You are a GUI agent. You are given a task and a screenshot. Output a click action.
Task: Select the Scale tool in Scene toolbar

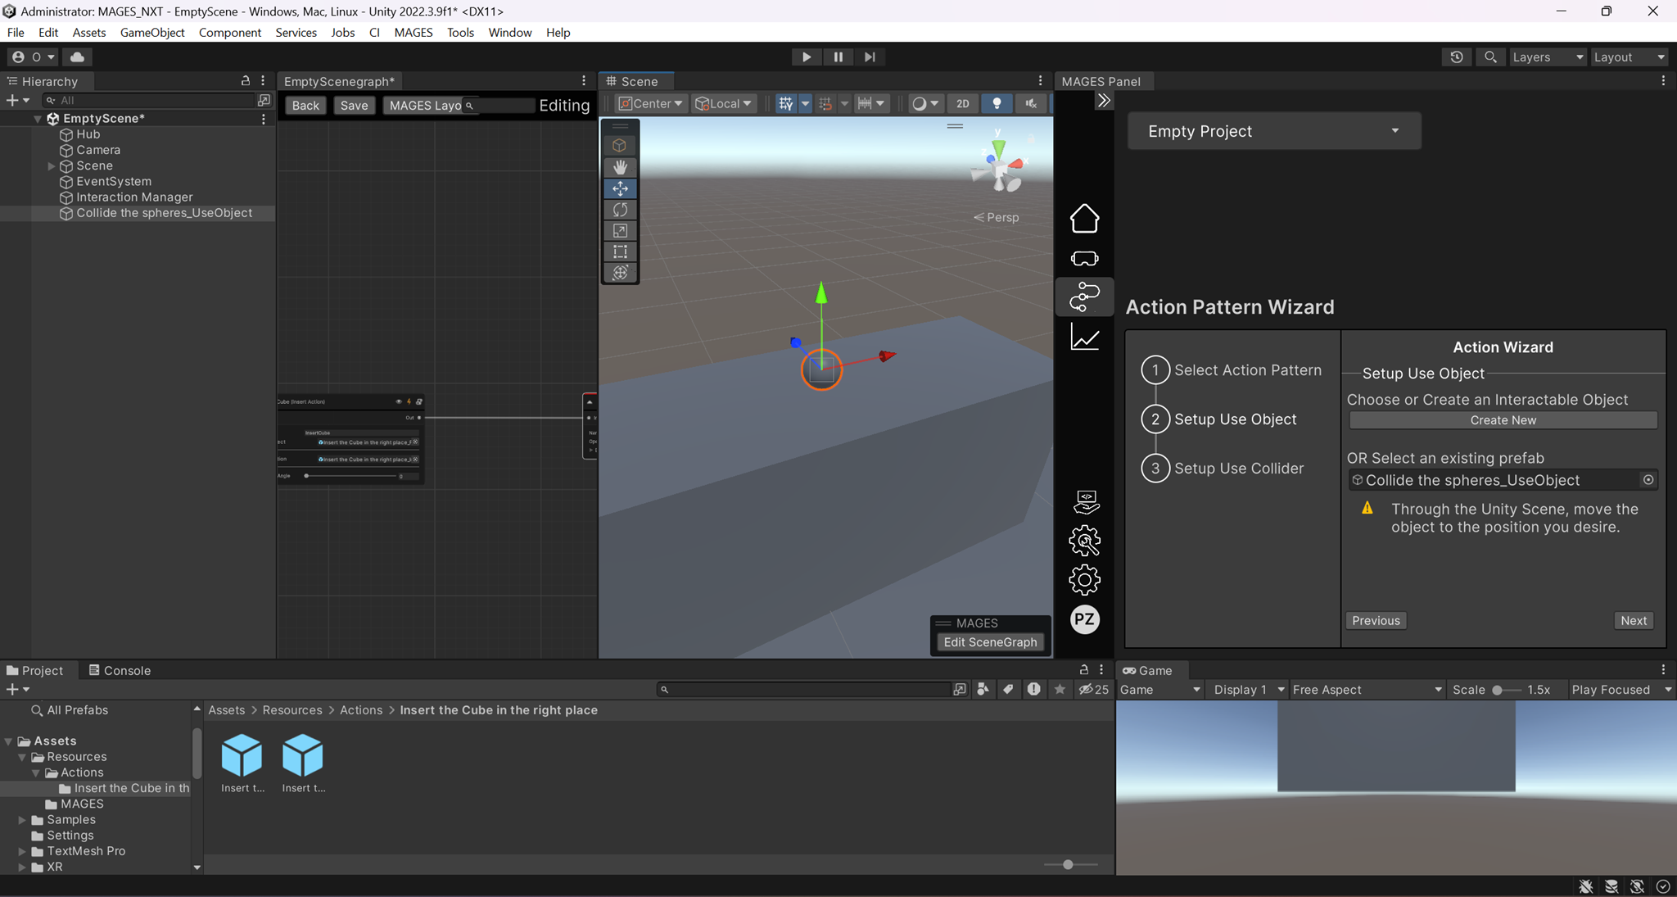[x=620, y=231]
